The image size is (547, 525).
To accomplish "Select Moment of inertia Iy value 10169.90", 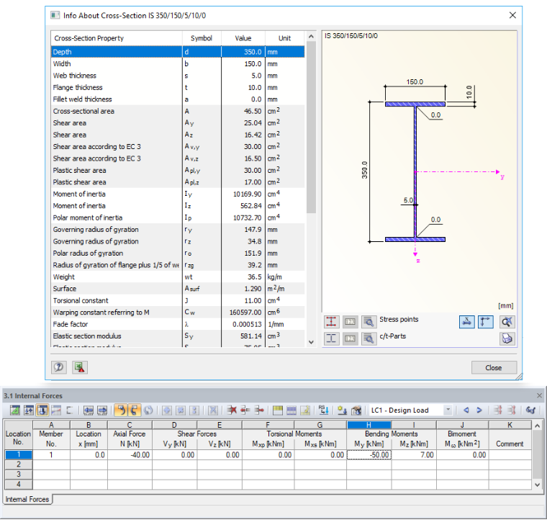I will tap(243, 194).
